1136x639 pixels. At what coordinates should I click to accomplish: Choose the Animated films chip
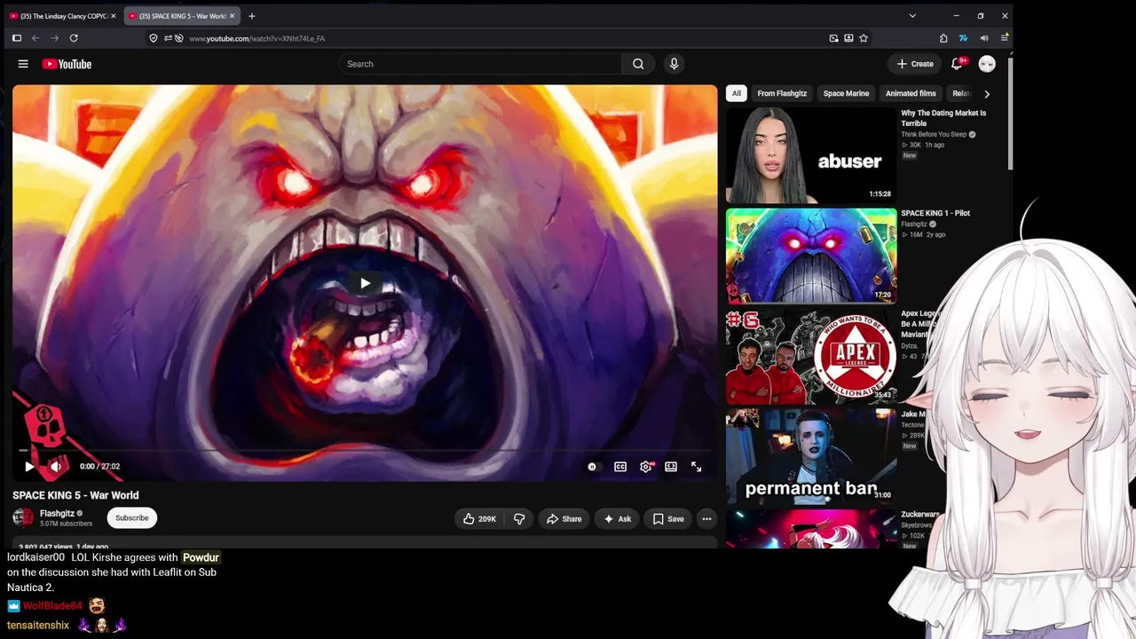(x=911, y=93)
